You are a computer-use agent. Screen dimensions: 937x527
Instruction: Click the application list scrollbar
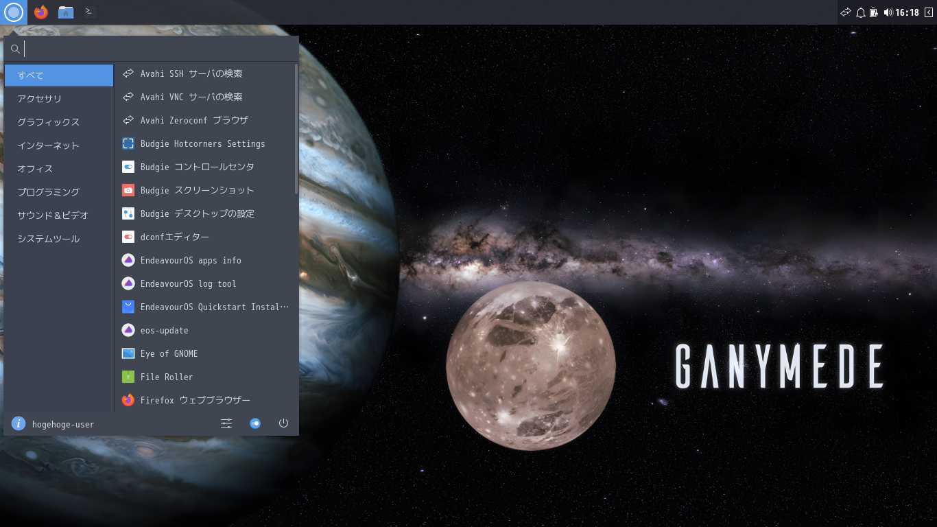point(296,129)
